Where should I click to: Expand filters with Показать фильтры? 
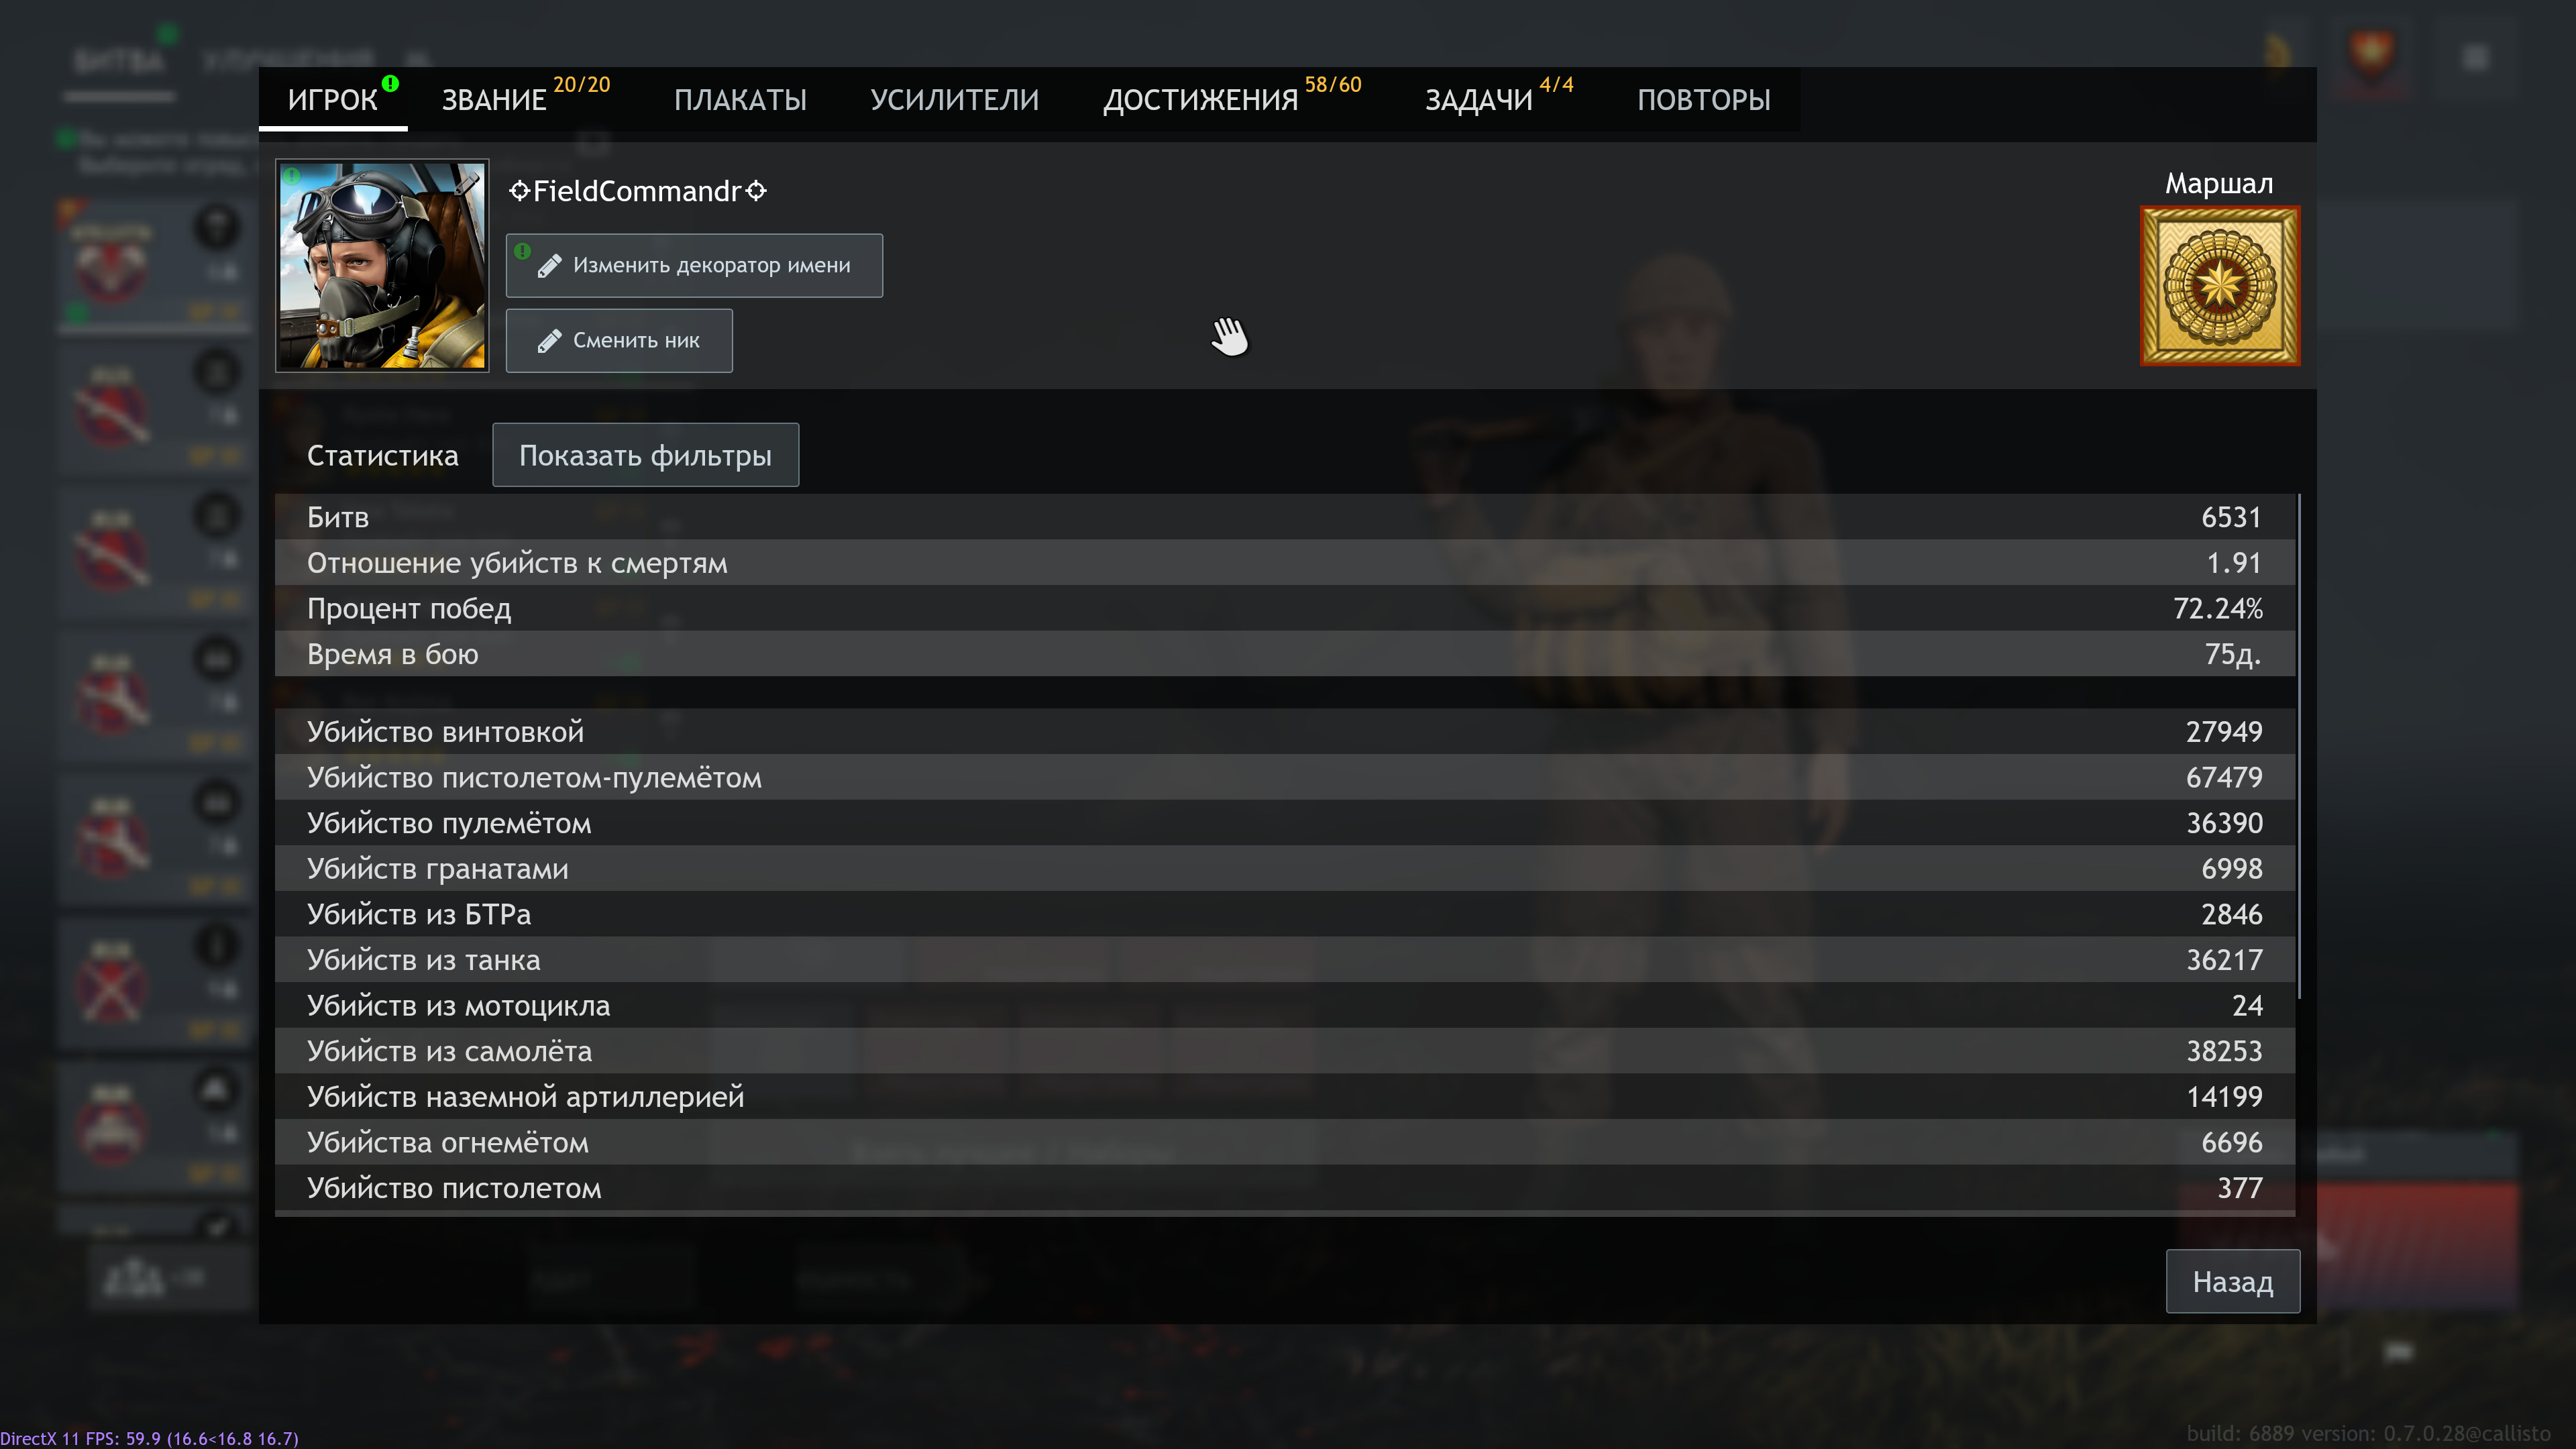645,455
